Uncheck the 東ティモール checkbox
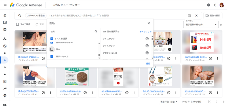The image size is (227, 108). 52,56
